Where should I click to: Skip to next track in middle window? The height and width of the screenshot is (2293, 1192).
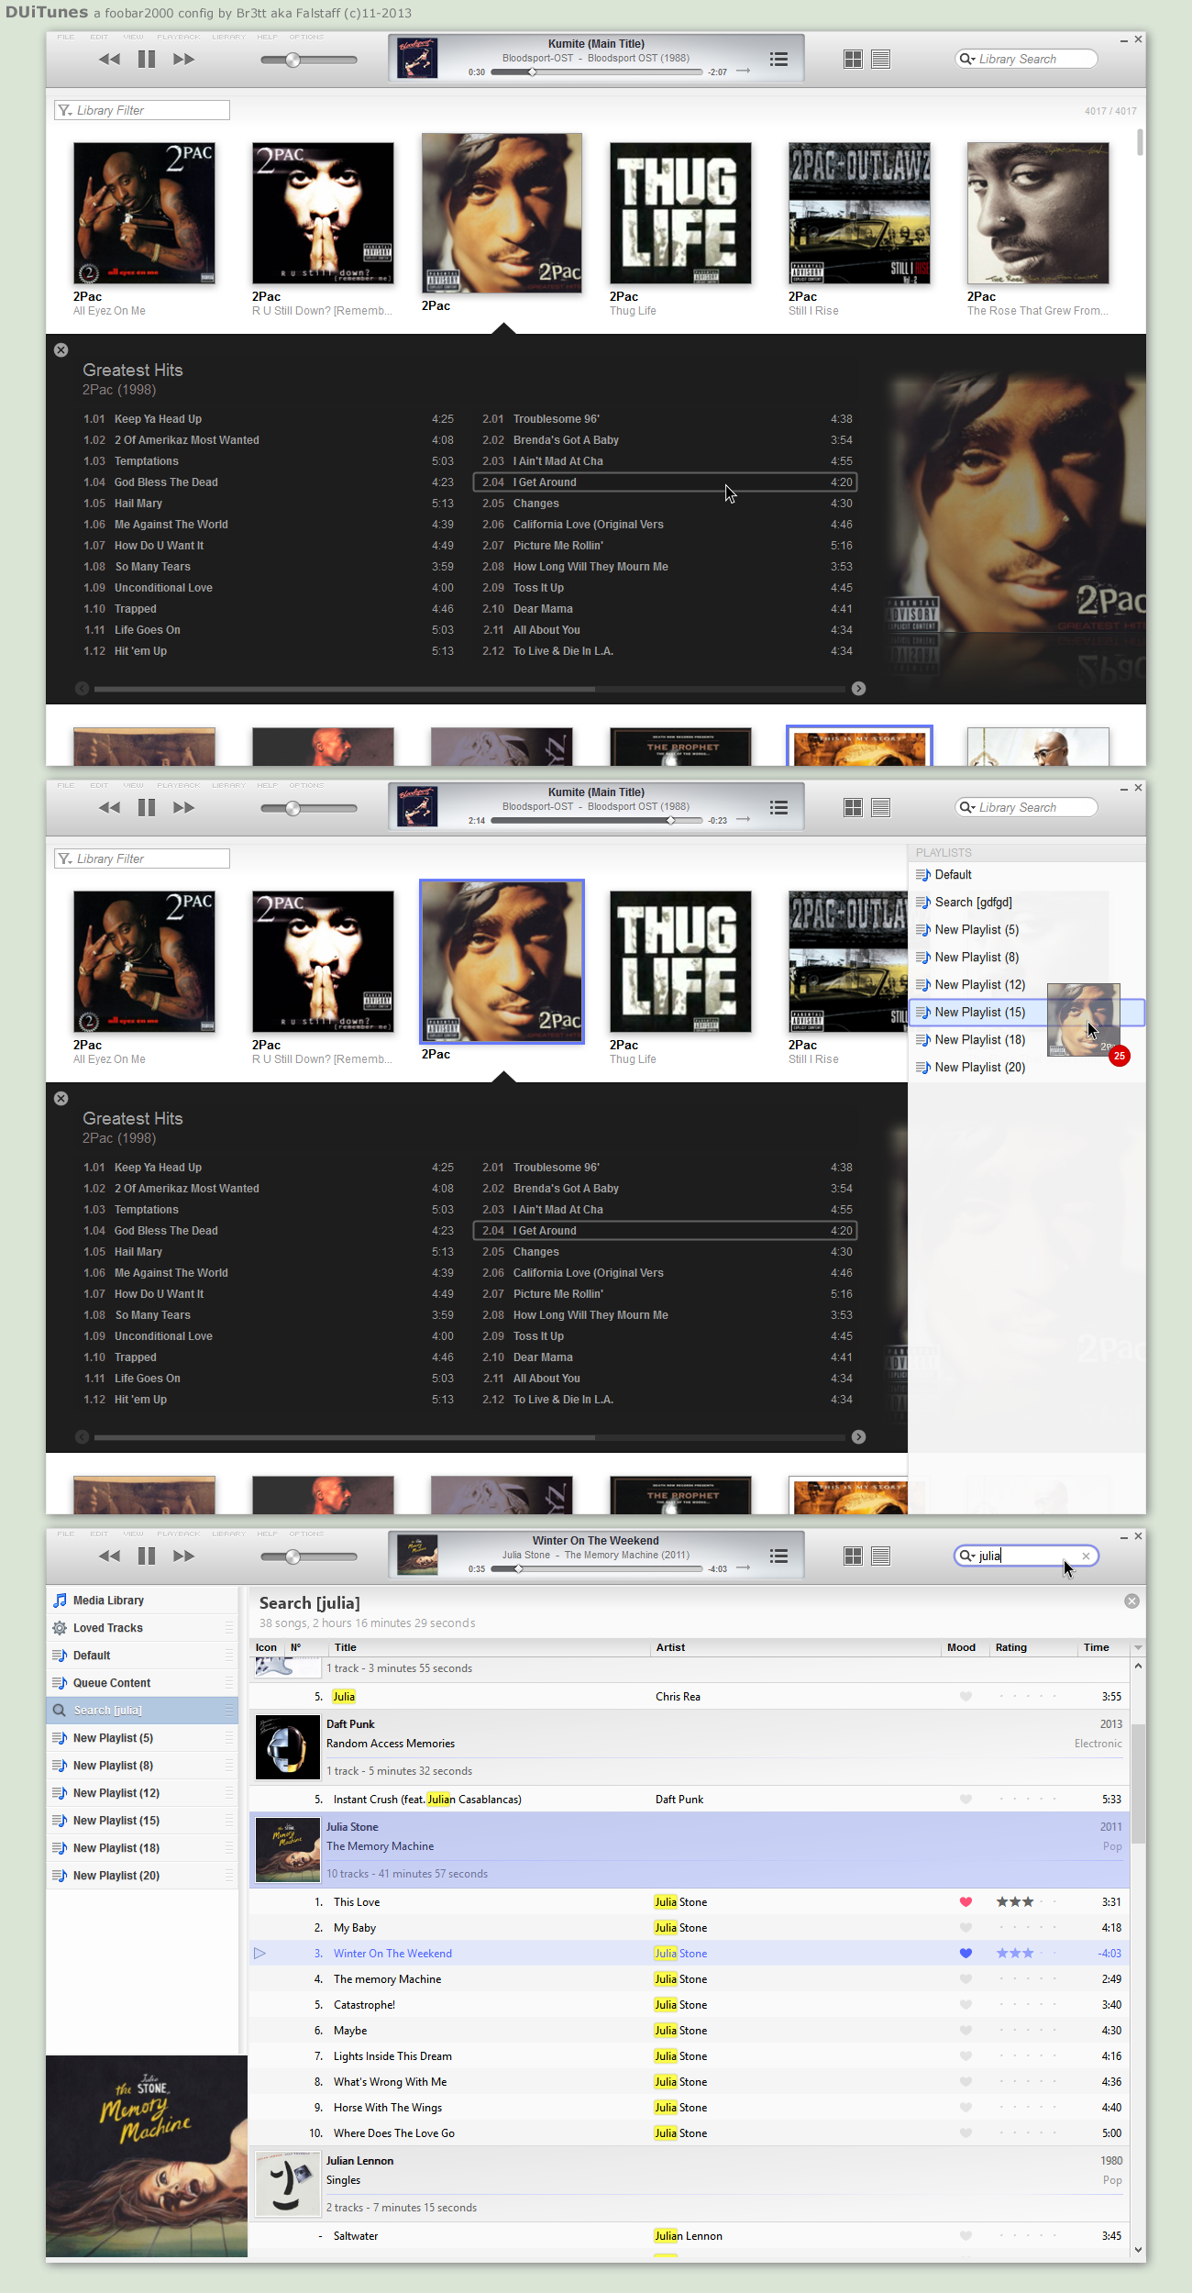click(x=183, y=808)
